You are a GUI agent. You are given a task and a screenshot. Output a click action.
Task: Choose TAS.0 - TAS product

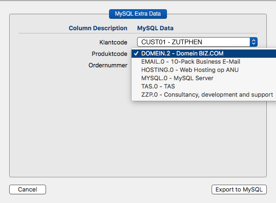pos(204,87)
